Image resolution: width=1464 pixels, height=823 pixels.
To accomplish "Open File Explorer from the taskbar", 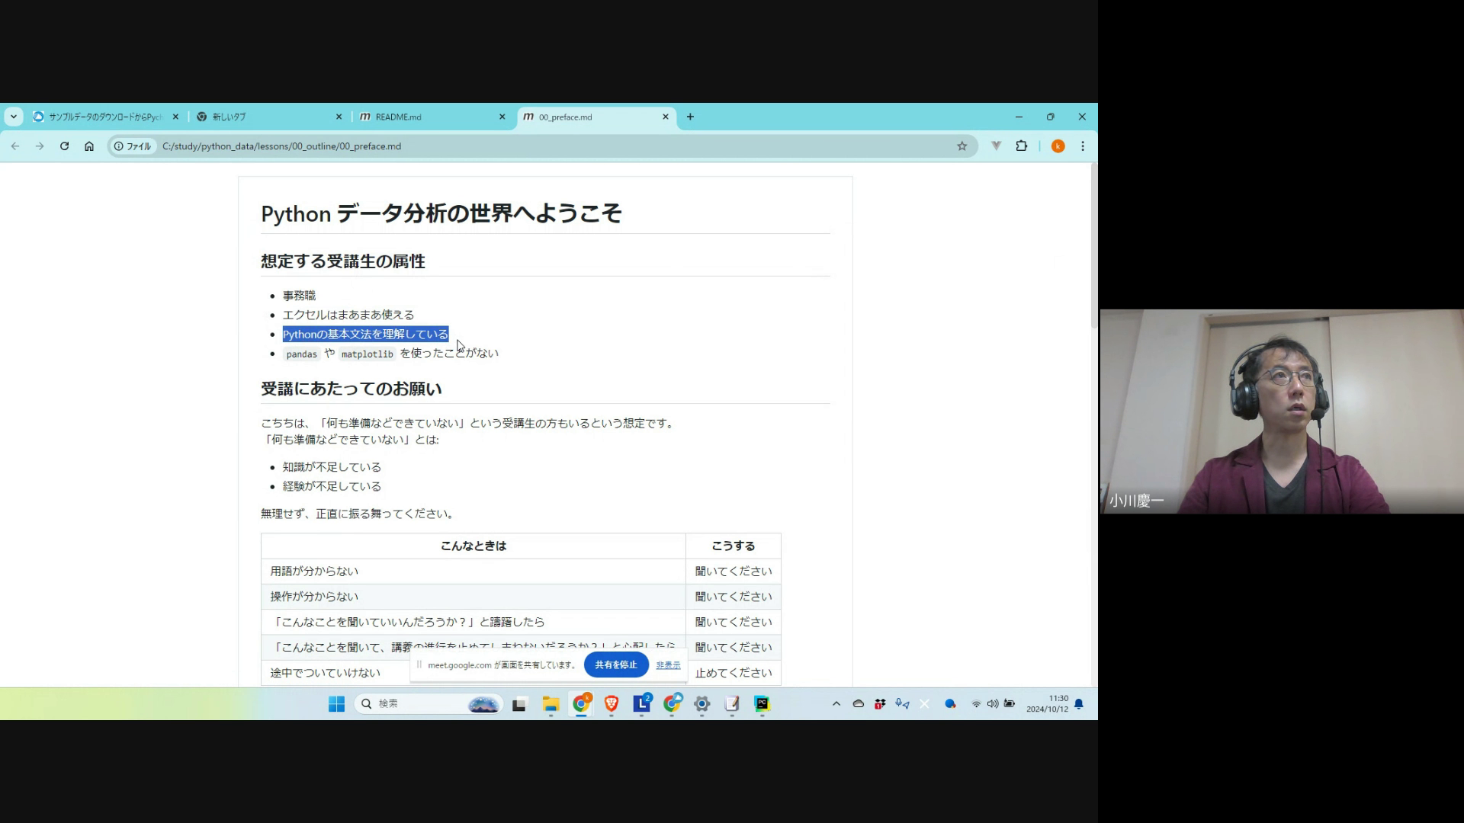I will tap(551, 704).
